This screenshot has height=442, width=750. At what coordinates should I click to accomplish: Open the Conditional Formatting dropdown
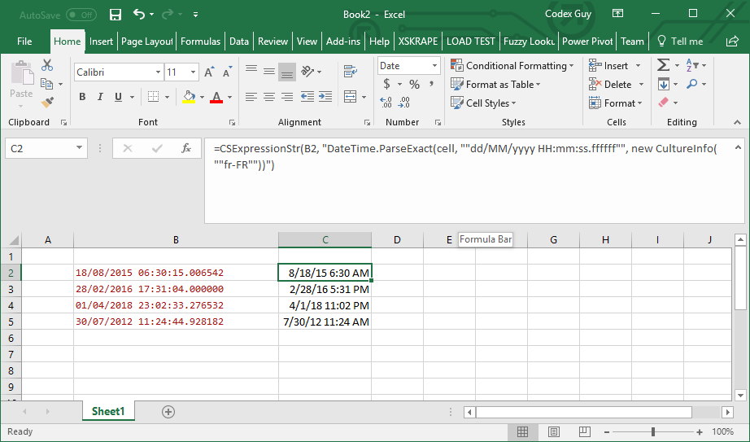[x=512, y=66]
